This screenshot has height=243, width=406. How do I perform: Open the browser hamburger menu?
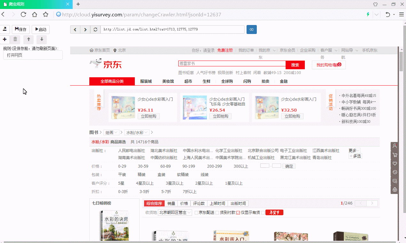402,14
